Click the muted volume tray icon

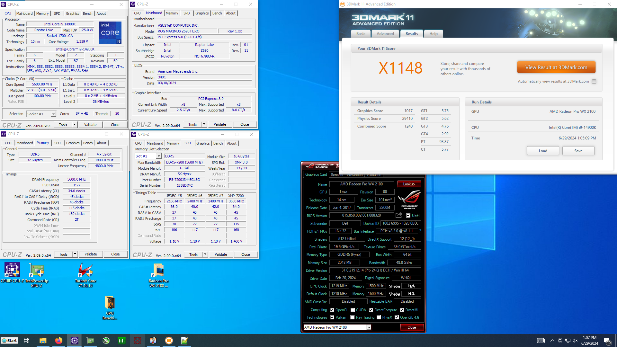[575, 341]
